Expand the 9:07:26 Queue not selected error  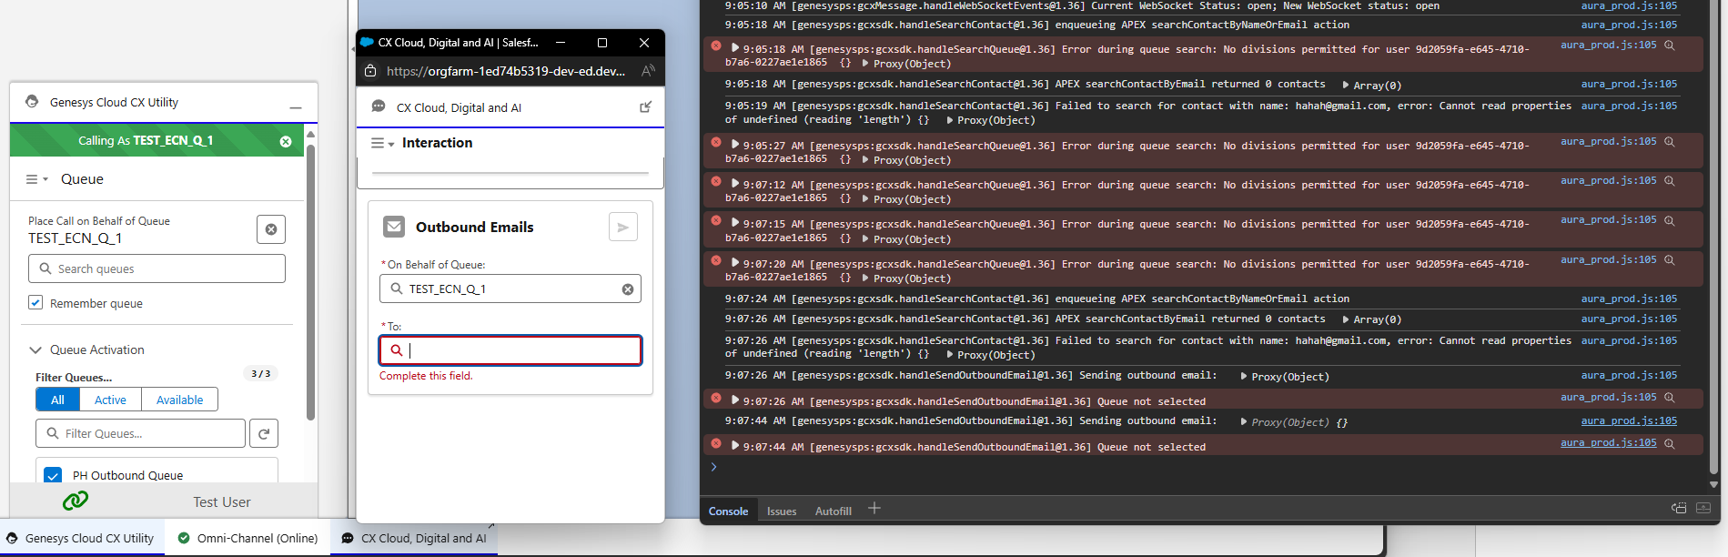coord(735,400)
